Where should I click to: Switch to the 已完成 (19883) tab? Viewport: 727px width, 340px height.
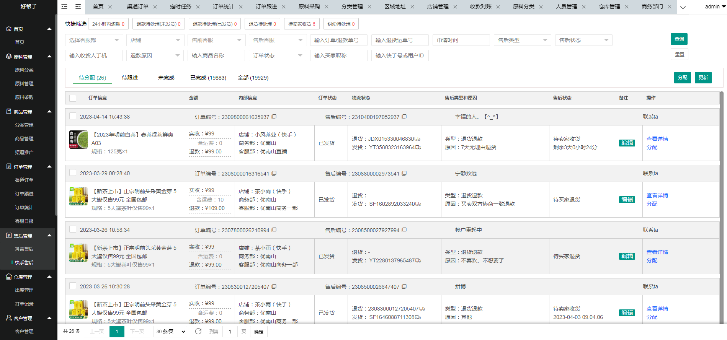[208, 78]
